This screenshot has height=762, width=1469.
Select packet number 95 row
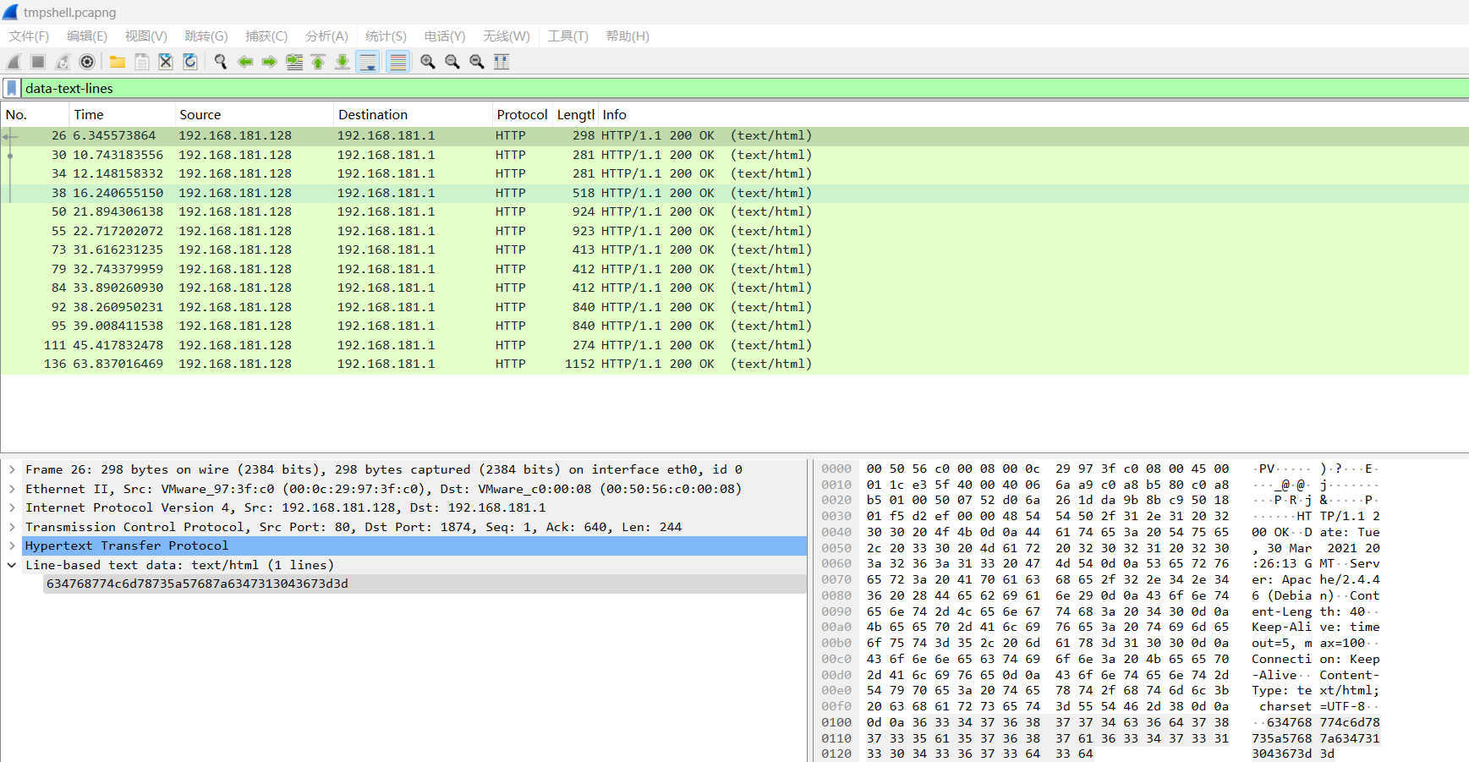734,326
